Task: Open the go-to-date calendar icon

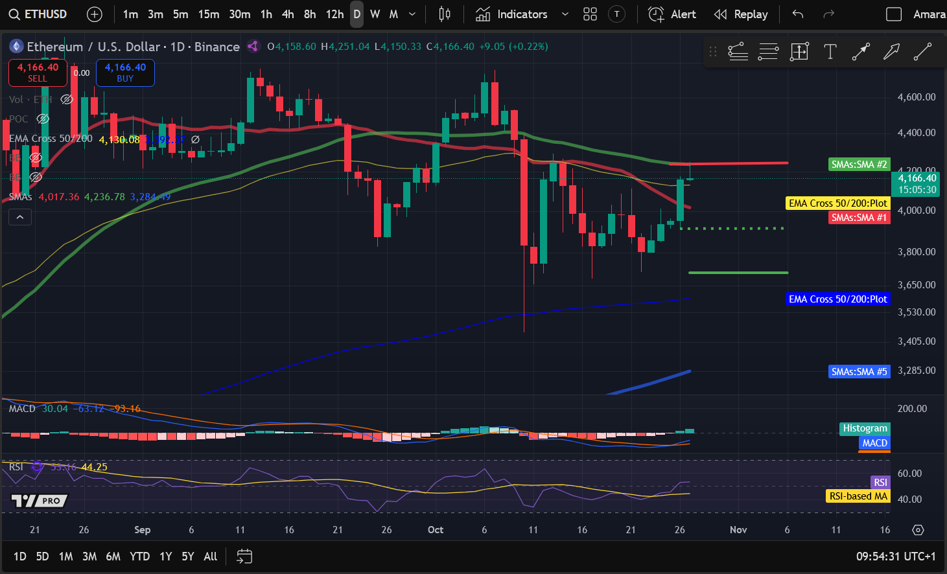Action: (244, 556)
